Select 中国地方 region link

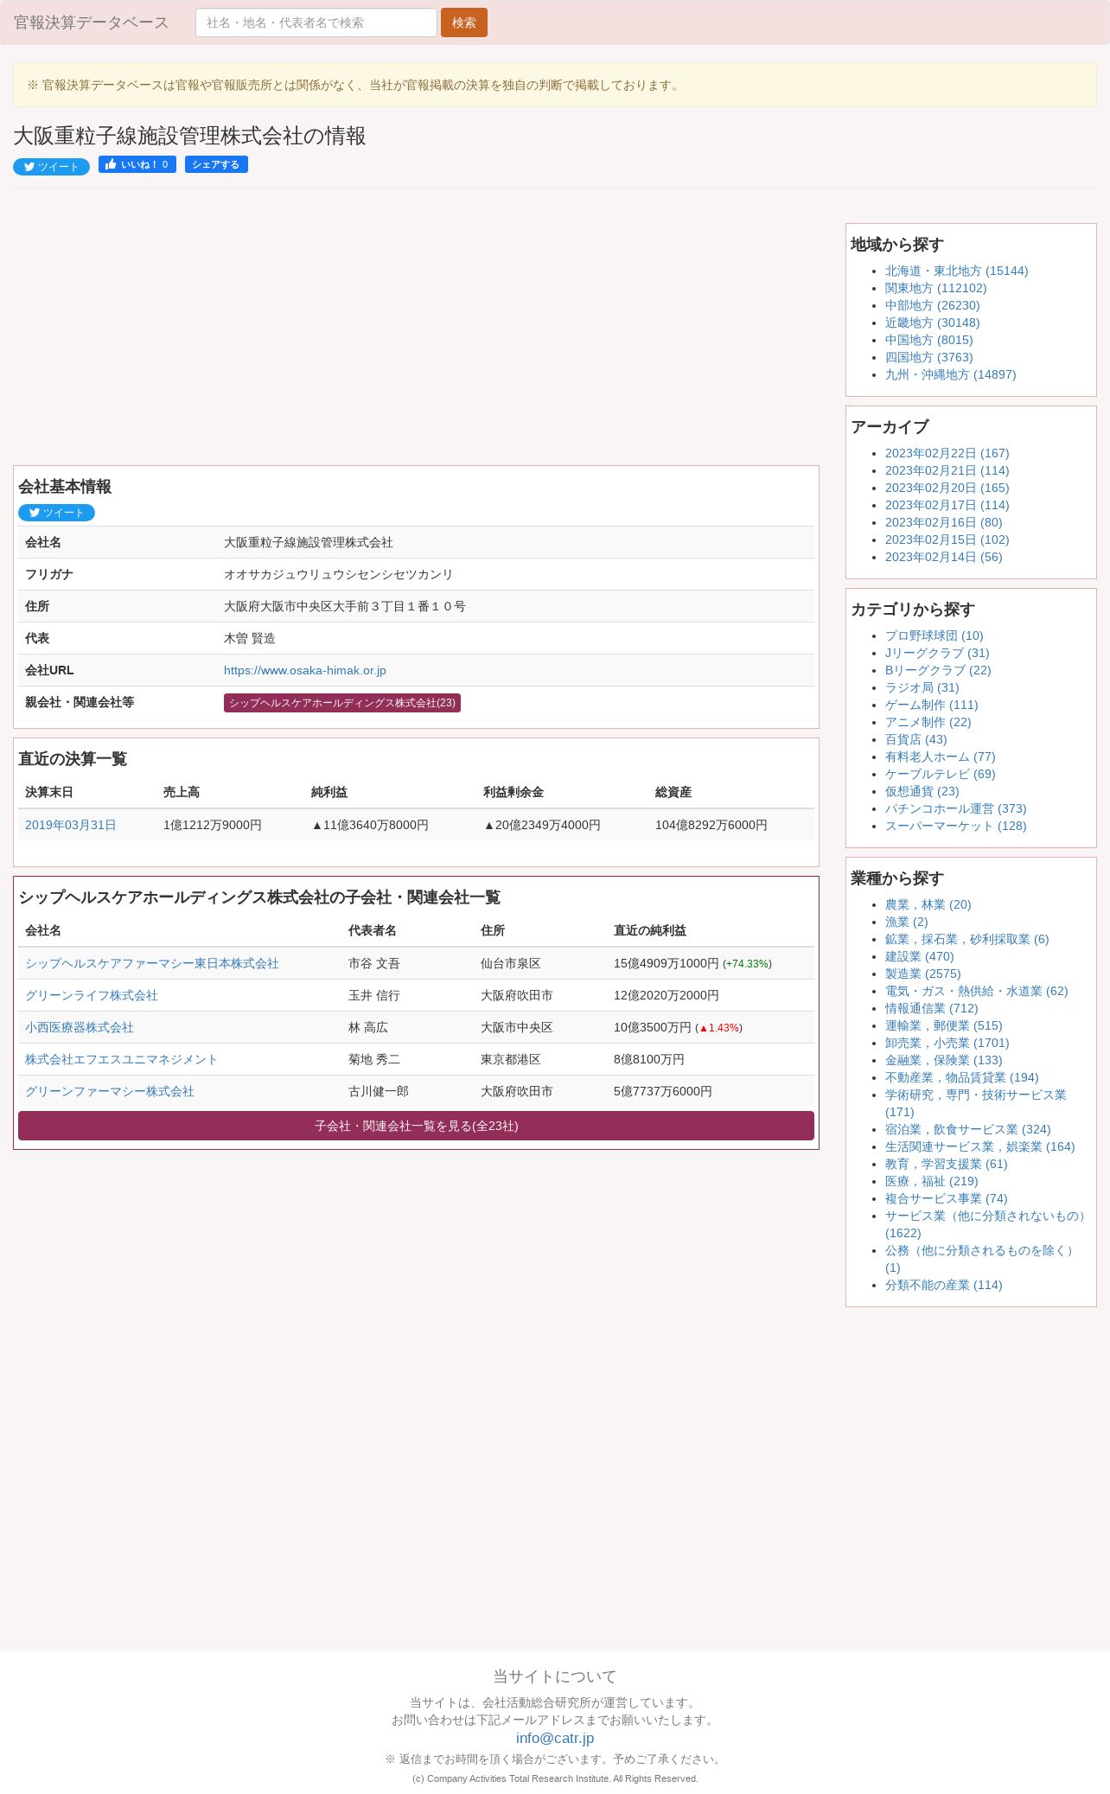[928, 340]
